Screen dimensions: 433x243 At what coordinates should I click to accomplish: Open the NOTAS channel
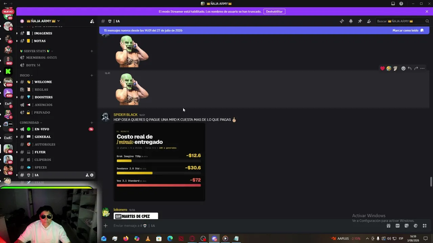click(x=56, y=41)
